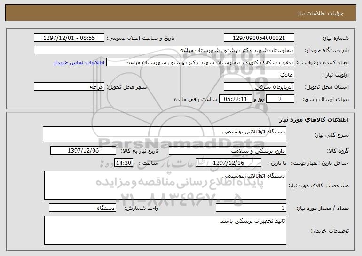Screen dimensions: 362x256
Task: Click the remaining time field 05:22:11
Action: pos(235,99)
